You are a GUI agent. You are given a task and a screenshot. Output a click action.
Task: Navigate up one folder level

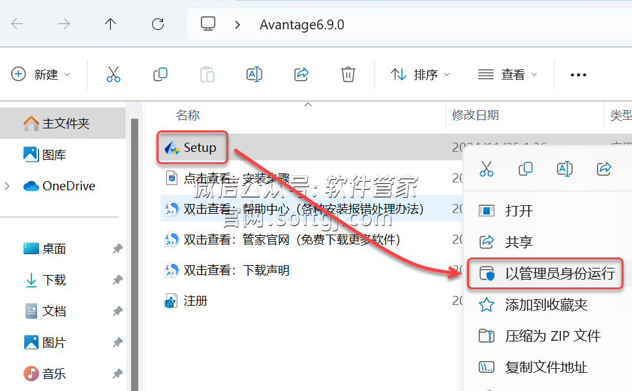pos(110,24)
